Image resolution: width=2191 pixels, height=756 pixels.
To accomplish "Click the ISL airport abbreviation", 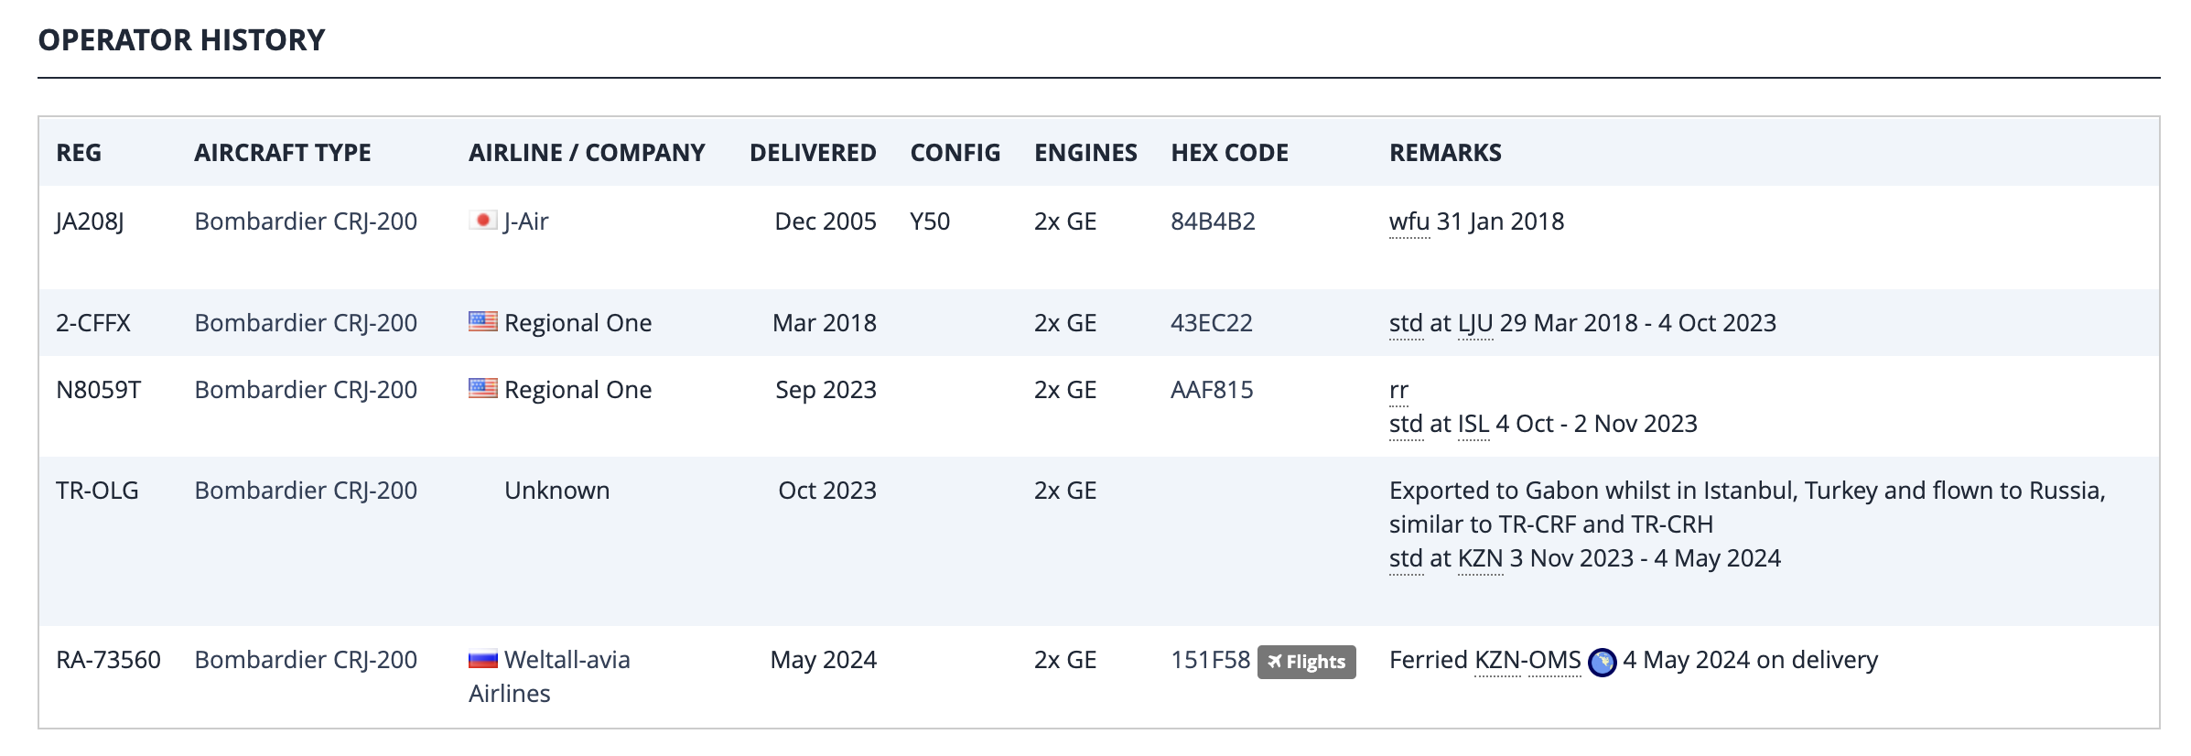I will pyautogui.click(x=1473, y=424).
